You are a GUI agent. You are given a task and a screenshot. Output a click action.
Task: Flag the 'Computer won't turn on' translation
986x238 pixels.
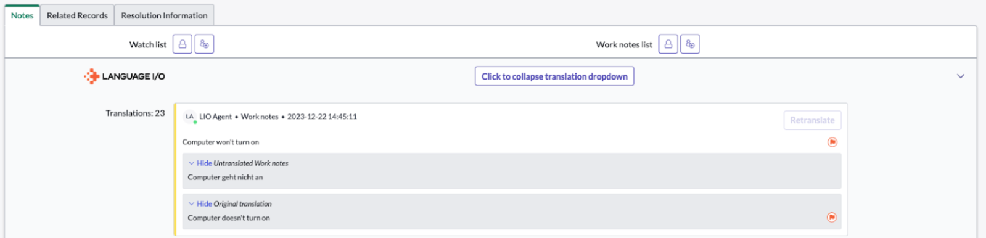coord(832,142)
